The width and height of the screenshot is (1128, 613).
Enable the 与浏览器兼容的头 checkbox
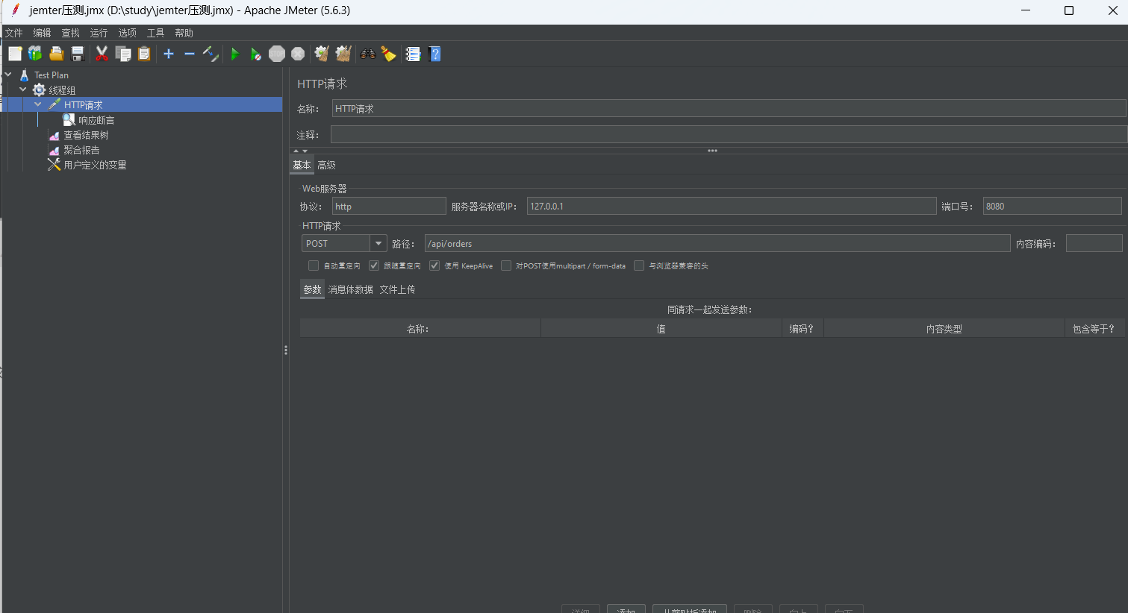coord(639,265)
